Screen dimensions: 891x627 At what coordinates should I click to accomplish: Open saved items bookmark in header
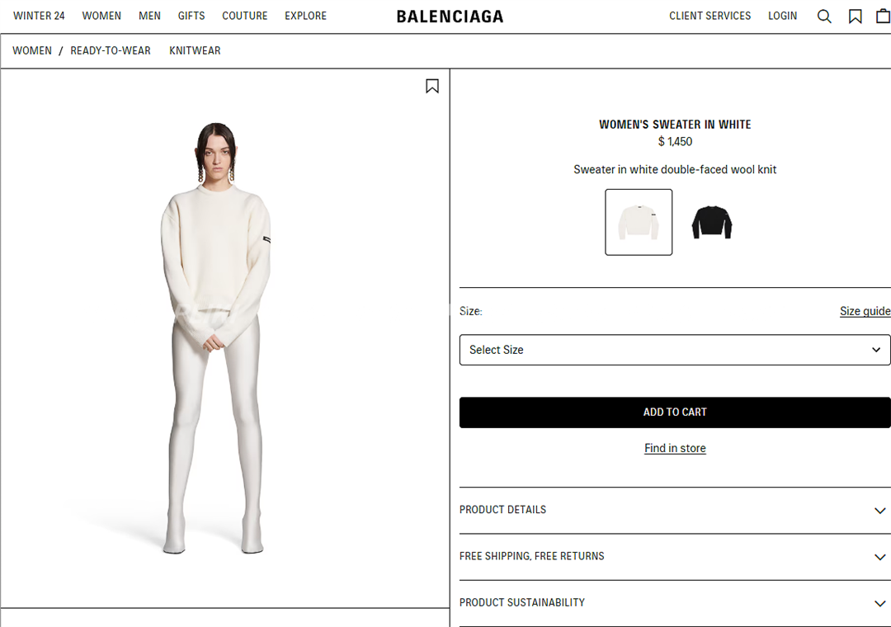pyautogui.click(x=855, y=16)
